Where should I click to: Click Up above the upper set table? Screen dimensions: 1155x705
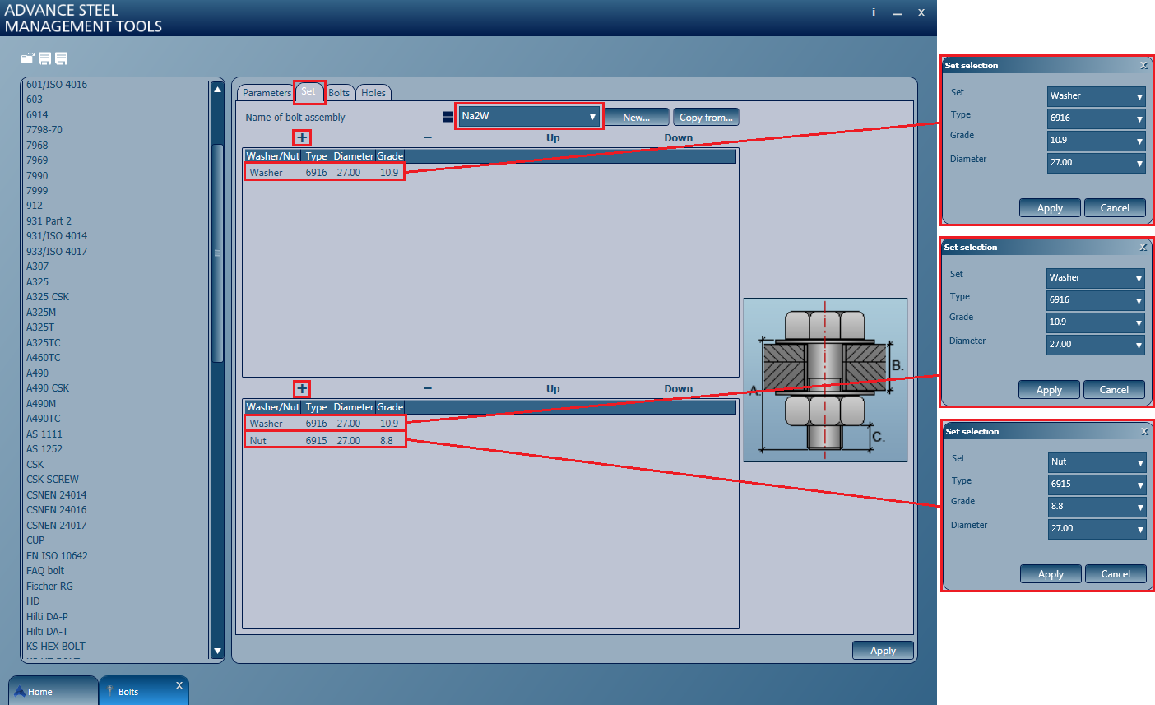[553, 138]
